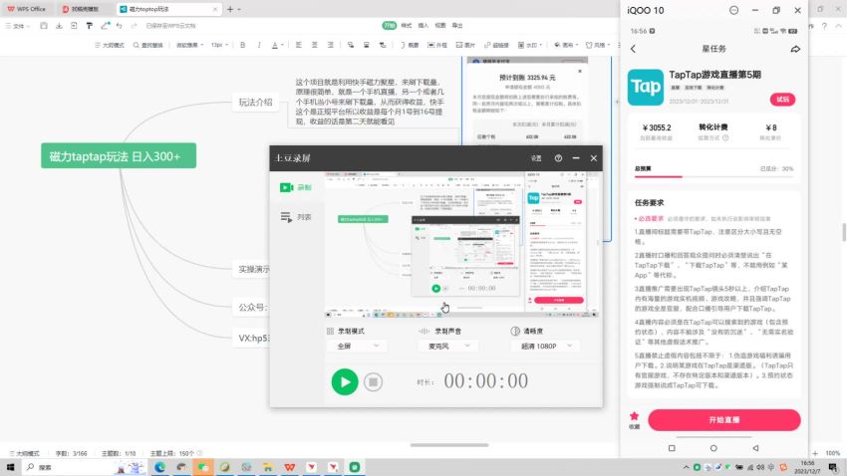
Task: Switch to the 列表 tab in 土豆录屏
Action: tap(296, 217)
